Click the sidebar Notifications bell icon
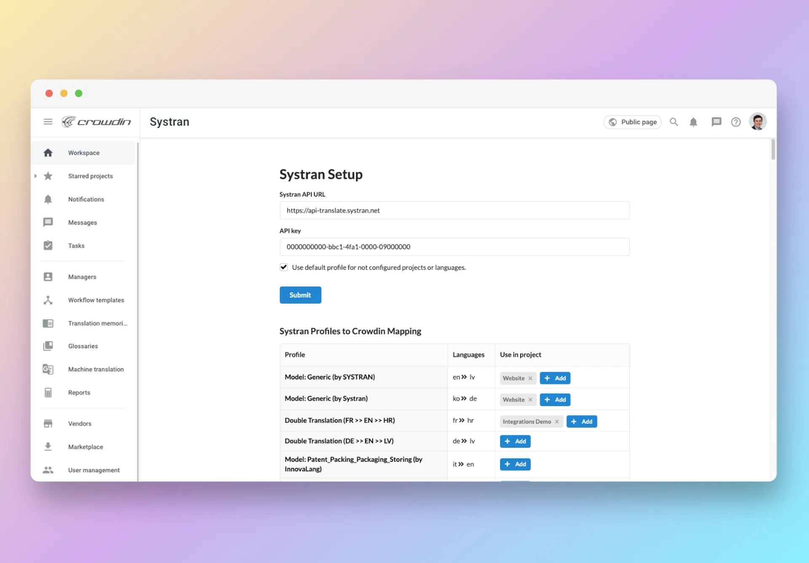 click(48, 199)
